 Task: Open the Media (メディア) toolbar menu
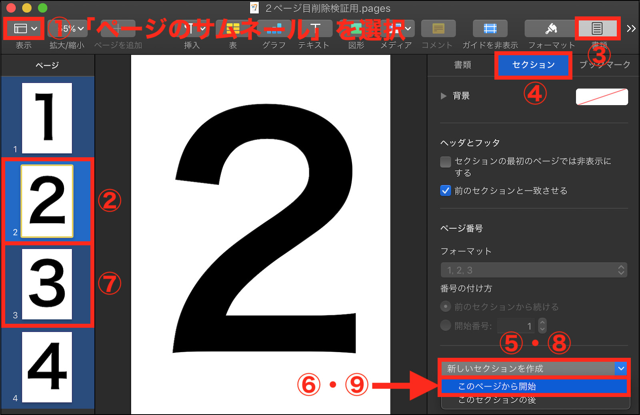pos(397,28)
